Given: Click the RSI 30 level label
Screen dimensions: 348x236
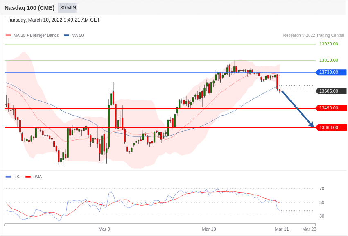Looking at the screenshot, I should point(322,216).
